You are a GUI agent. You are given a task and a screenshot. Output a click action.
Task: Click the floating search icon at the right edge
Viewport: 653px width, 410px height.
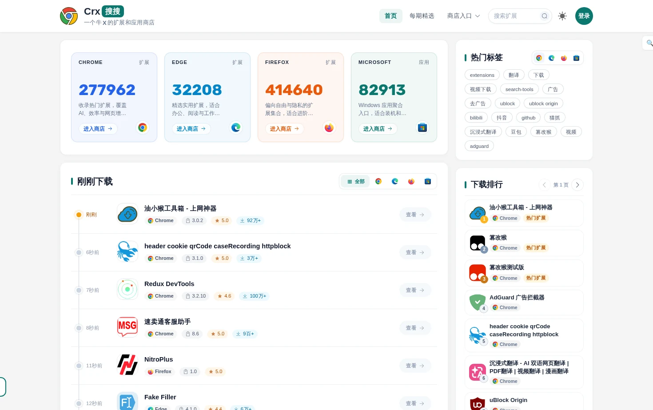tap(649, 43)
